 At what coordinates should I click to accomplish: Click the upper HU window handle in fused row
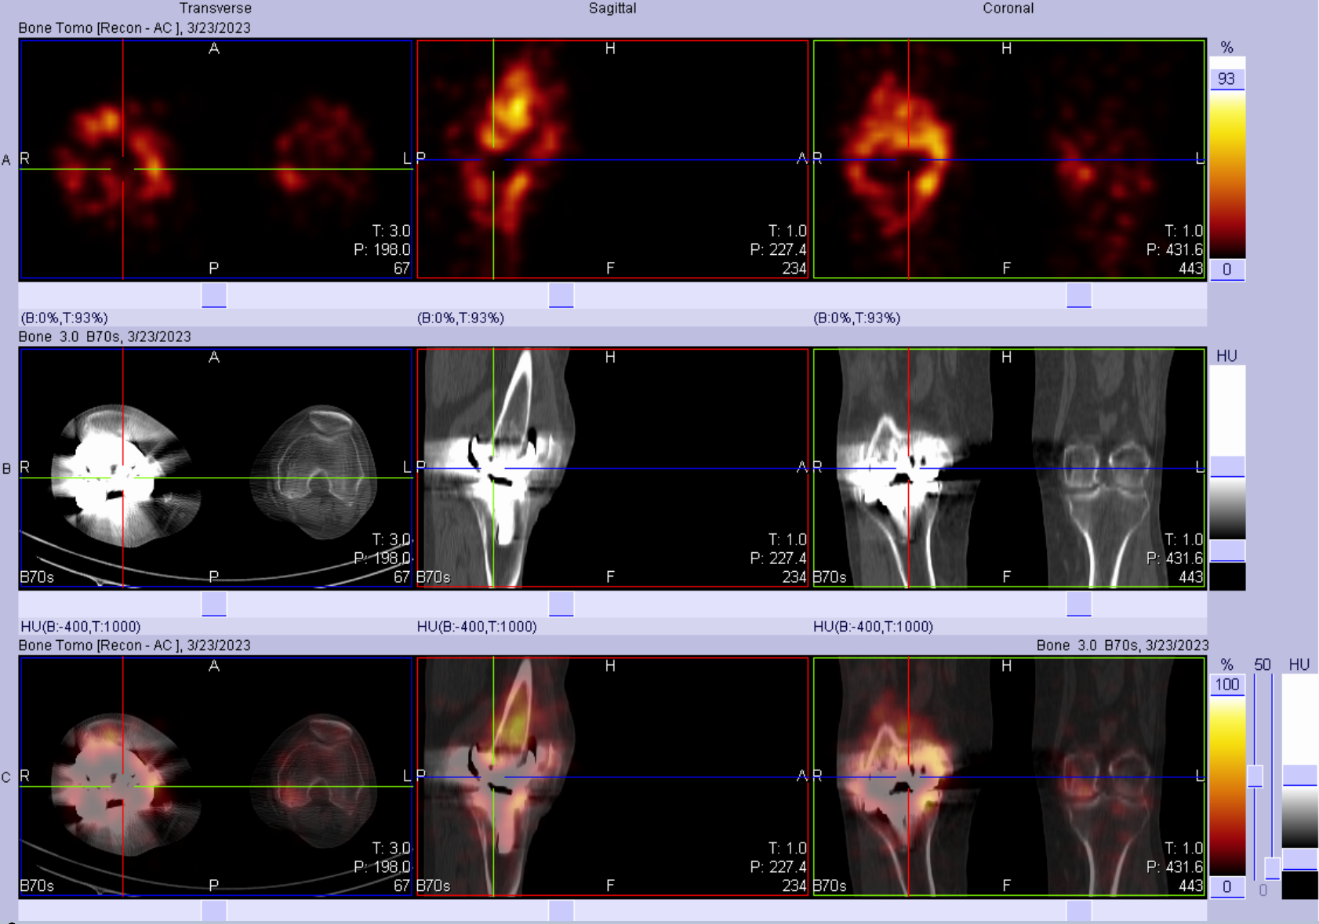click(1299, 775)
